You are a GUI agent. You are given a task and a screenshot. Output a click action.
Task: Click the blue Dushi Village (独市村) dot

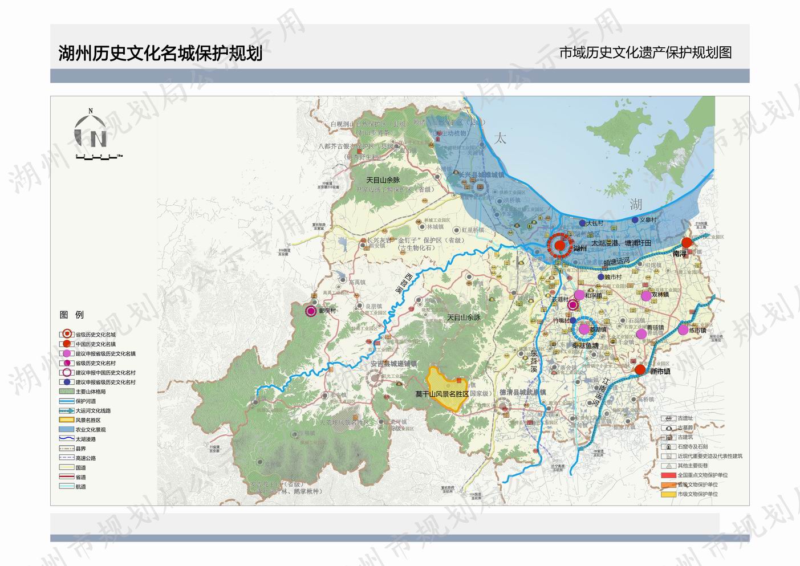(600, 277)
